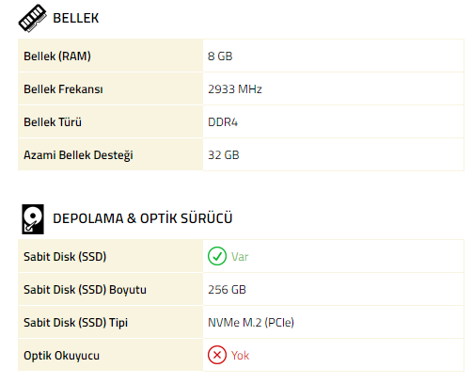Click the Bellek Frekansı label
The image size is (472, 384).
click(x=63, y=89)
